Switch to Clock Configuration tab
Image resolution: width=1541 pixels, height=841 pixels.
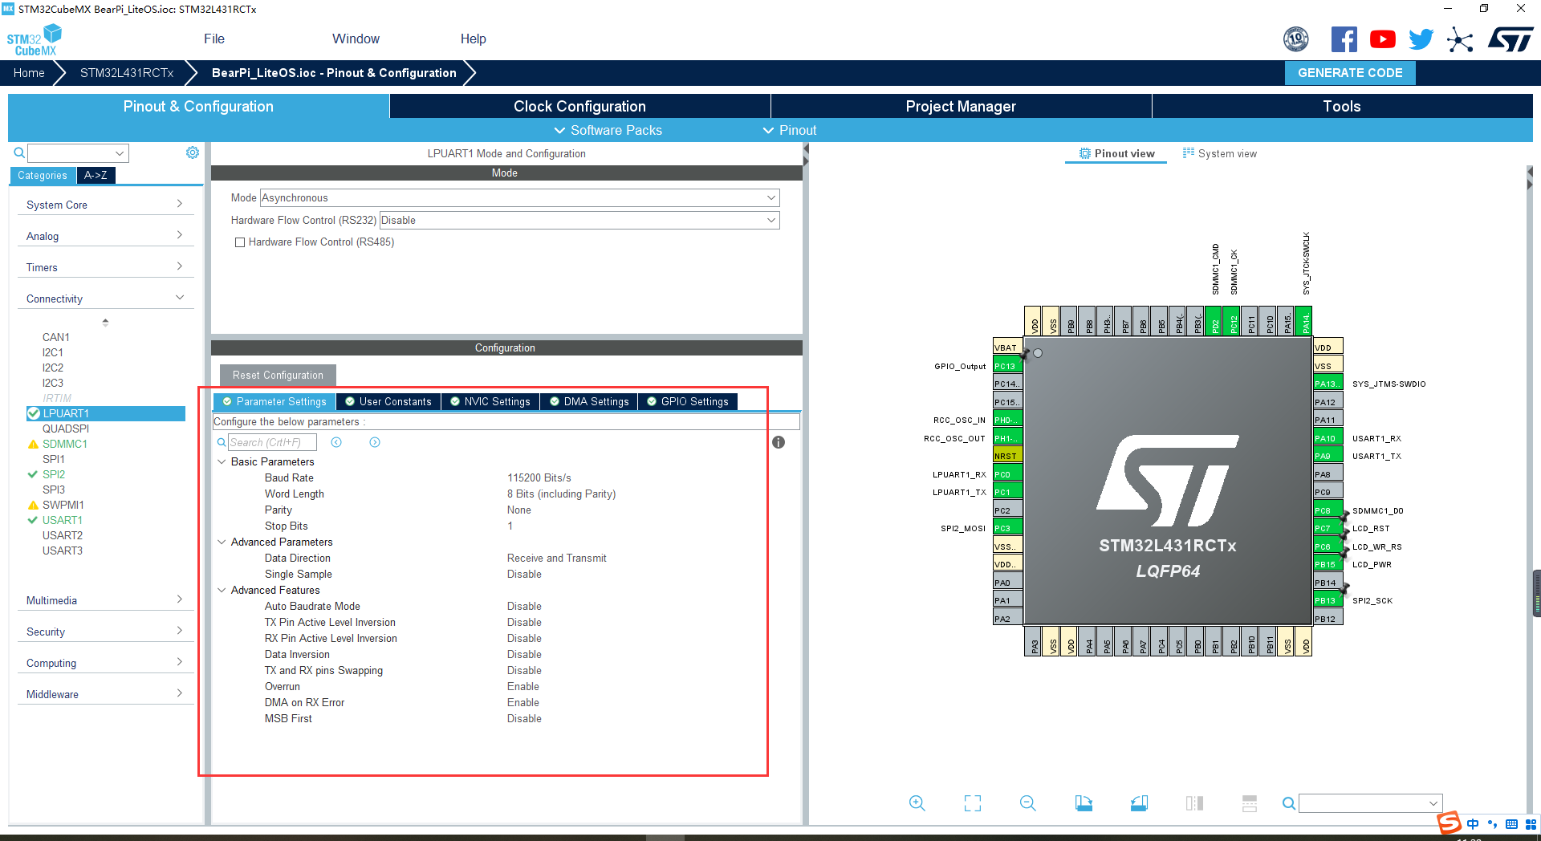click(579, 106)
